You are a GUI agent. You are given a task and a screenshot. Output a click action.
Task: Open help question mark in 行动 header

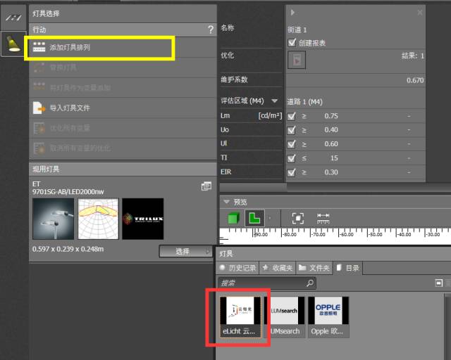(211, 30)
